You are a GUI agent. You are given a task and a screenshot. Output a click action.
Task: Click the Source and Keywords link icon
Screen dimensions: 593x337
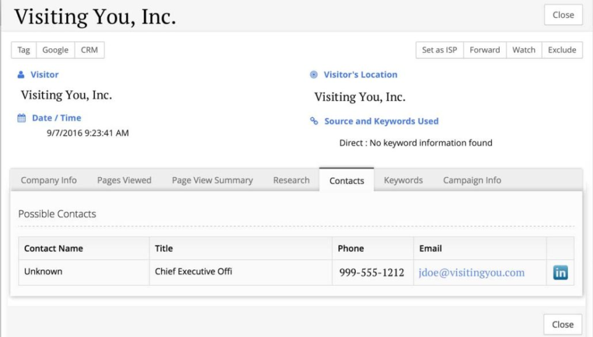314,122
